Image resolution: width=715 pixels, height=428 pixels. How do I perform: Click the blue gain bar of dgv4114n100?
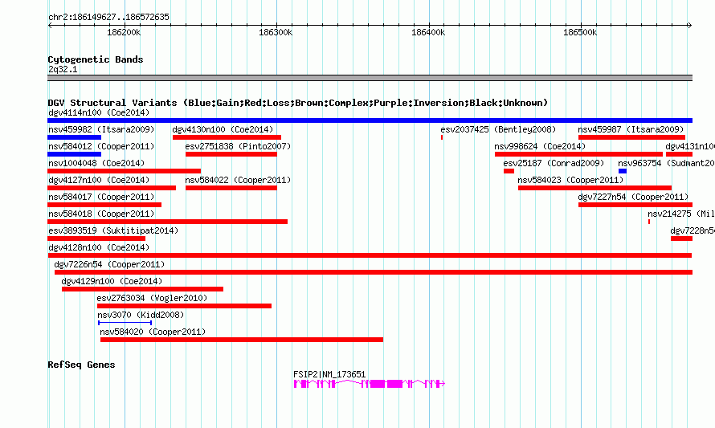pos(370,120)
